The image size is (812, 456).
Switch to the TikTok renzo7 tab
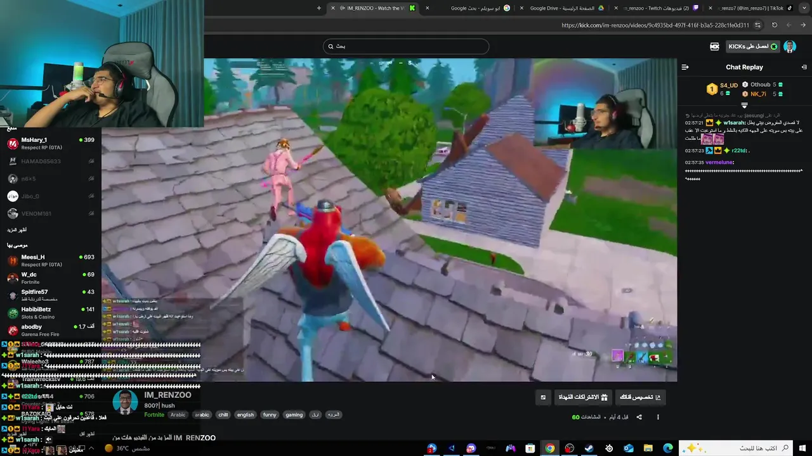(x=750, y=8)
